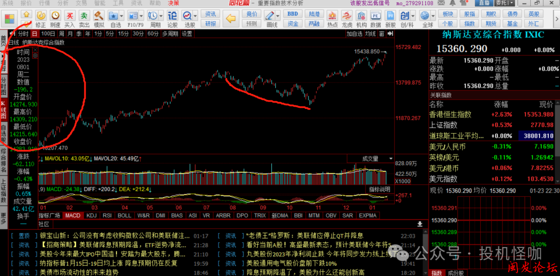Switch chart to 100日 view
Image resolution: width=560 pixels, height=276 pixels.
click(x=48, y=34)
